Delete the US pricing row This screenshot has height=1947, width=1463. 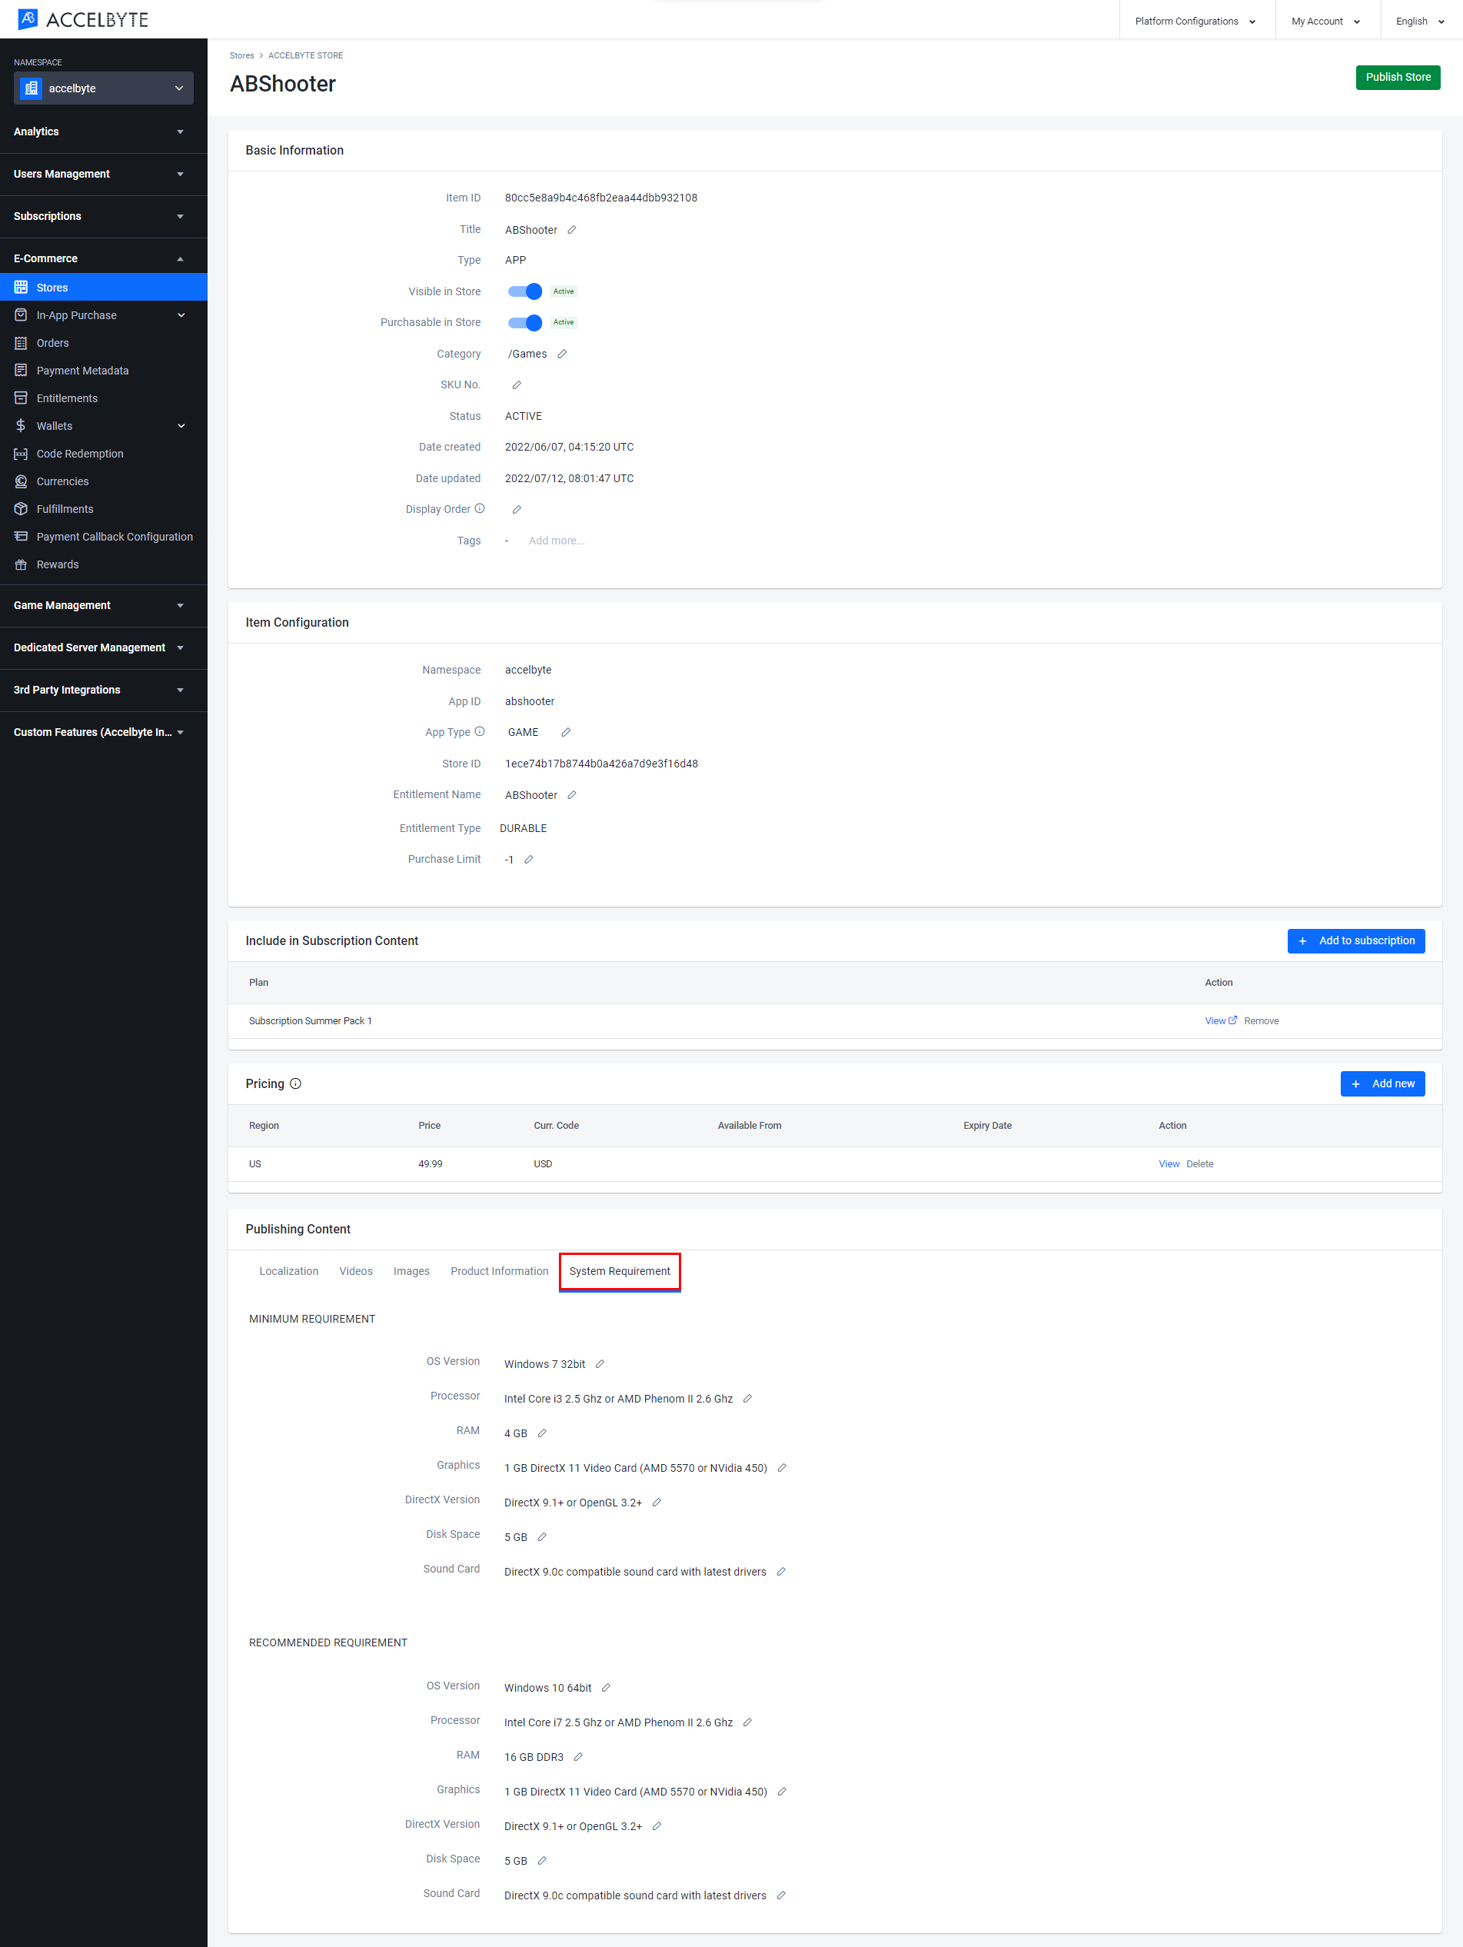(x=1200, y=1163)
